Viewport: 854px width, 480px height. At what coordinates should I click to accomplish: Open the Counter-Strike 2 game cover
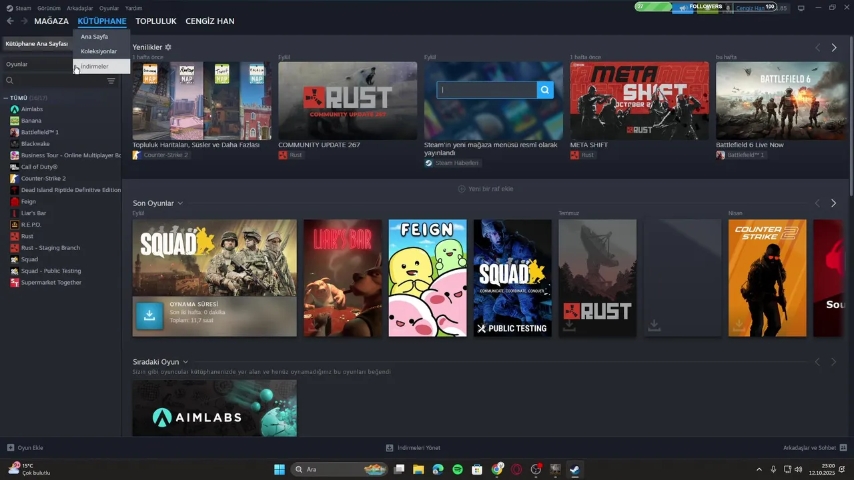[767, 278]
